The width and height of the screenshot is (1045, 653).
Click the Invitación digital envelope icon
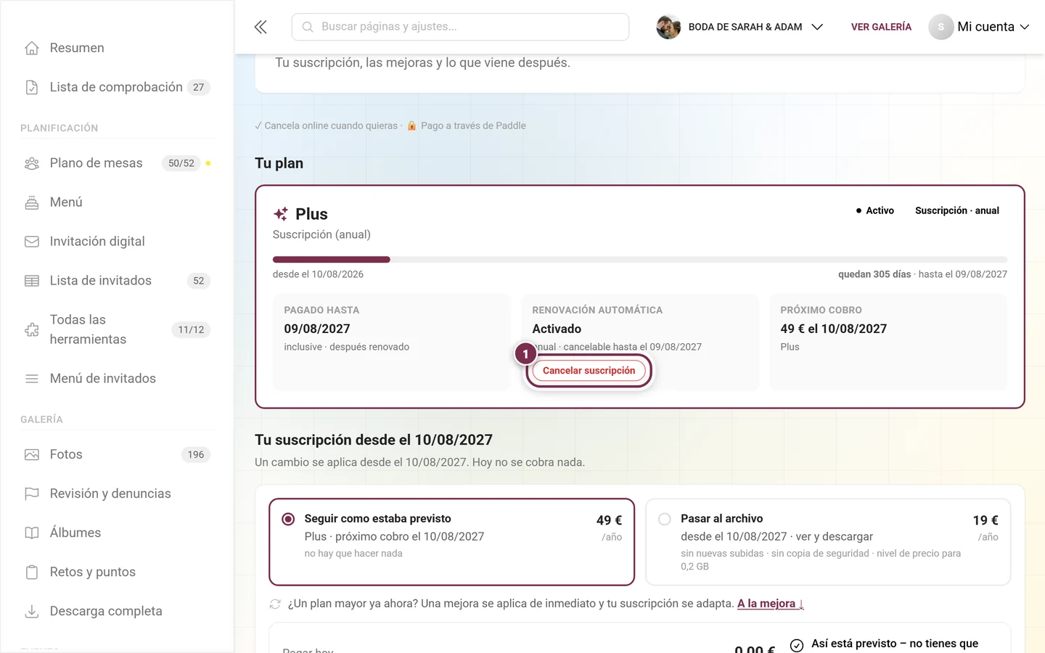tap(32, 242)
